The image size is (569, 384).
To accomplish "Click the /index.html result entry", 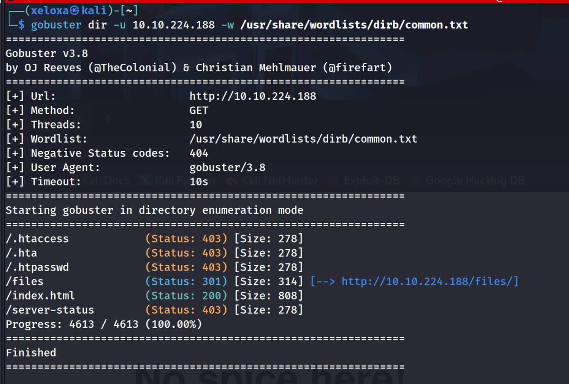I will [x=40, y=296].
